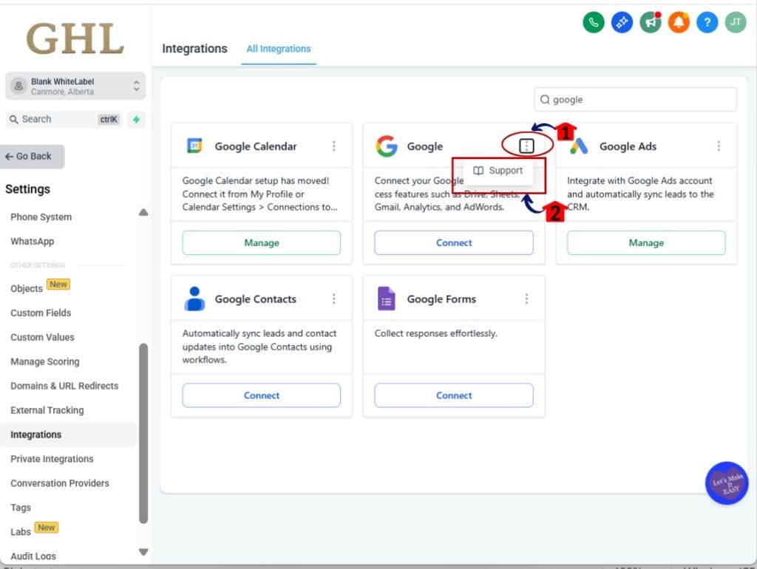The height and width of the screenshot is (569, 757).
Task: Click Connect on the Google card
Action: [454, 243]
